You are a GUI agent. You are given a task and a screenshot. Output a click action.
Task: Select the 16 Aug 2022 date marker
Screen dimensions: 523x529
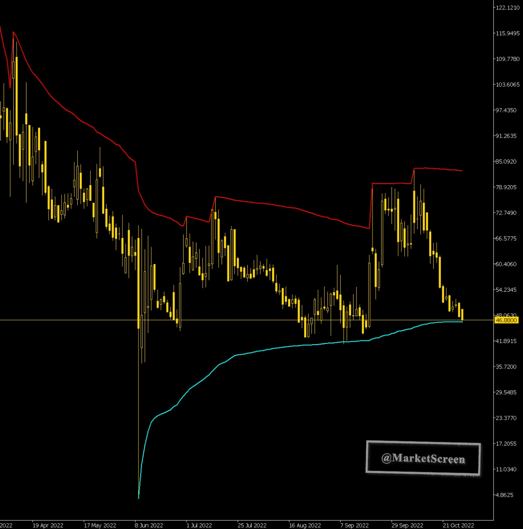coord(305,525)
